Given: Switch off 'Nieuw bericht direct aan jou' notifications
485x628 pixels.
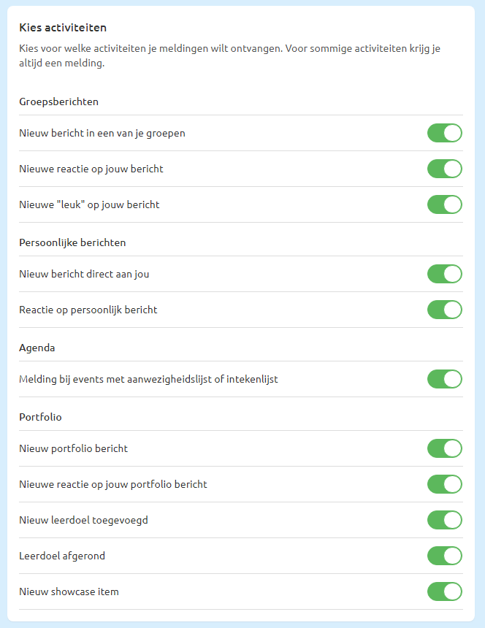Looking at the screenshot, I should click(x=445, y=274).
